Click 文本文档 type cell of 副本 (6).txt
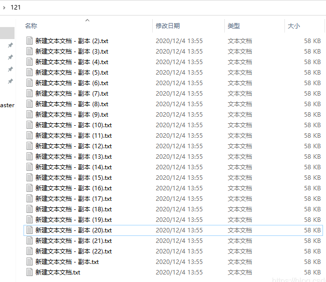This screenshot has width=326, height=282. tap(240, 83)
